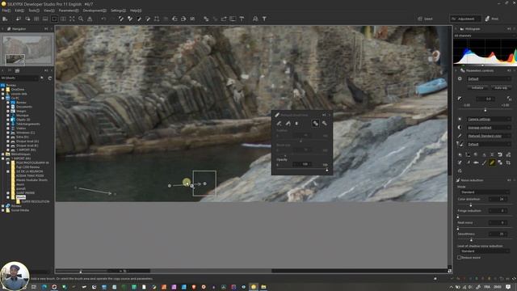
Task: Click the warning triangle toolbar icon
Action: [x=90, y=19]
